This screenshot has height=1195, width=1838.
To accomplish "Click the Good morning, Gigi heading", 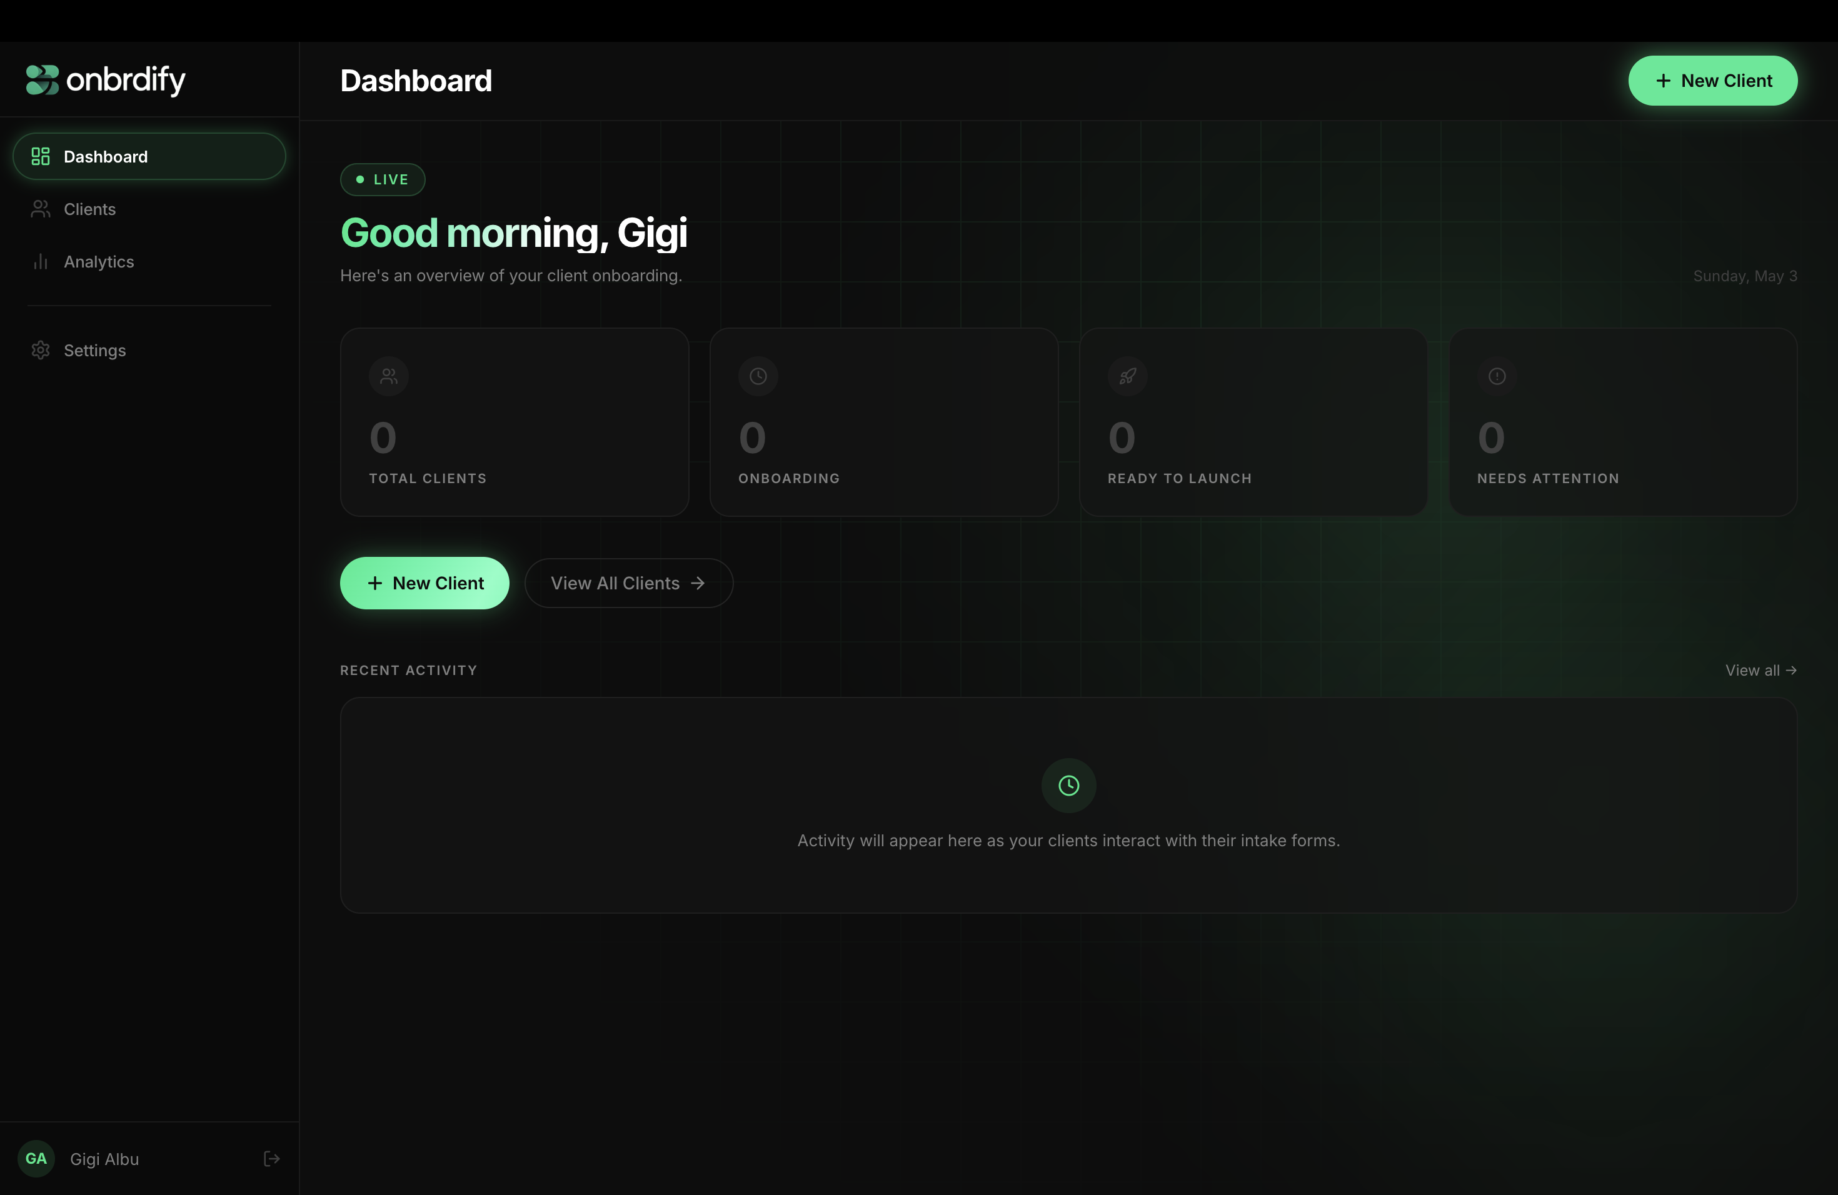I will (x=513, y=233).
